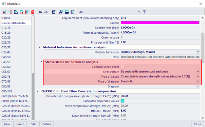Click the Read from user database icon
The image size is (205, 127).
(x=61, y=12)
